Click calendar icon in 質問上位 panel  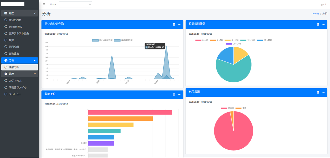174,95
